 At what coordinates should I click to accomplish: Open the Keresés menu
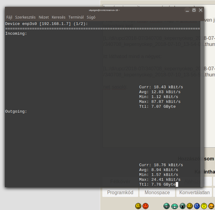pos(59,17)
